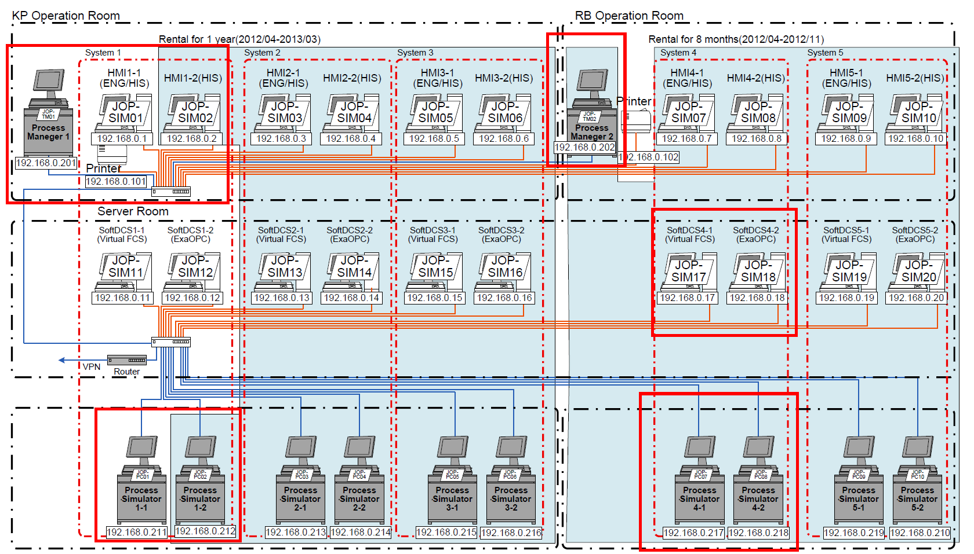Select Process Simulator 2-1 computer

pos(300,480)
